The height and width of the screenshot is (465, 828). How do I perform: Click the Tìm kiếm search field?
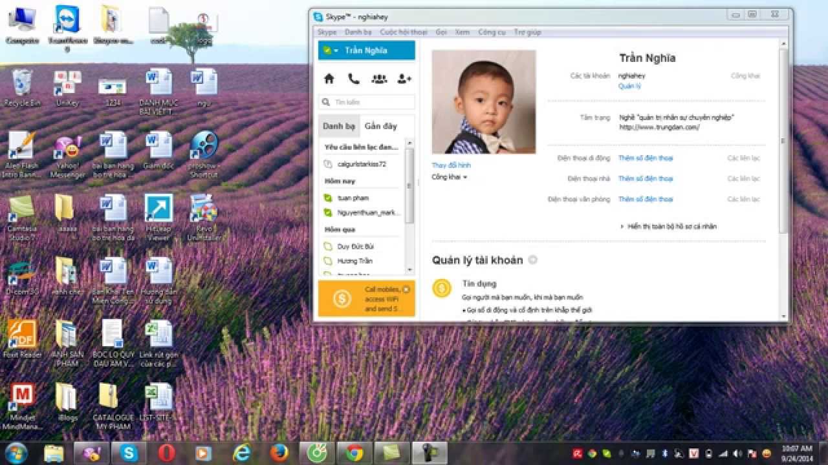(x=367, y=102)
